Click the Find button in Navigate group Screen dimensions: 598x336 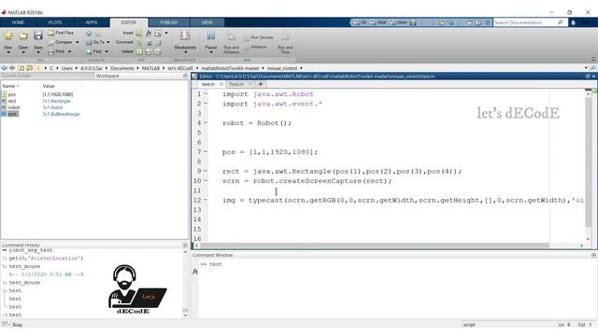pyautogui.click(x=94, y=51)
